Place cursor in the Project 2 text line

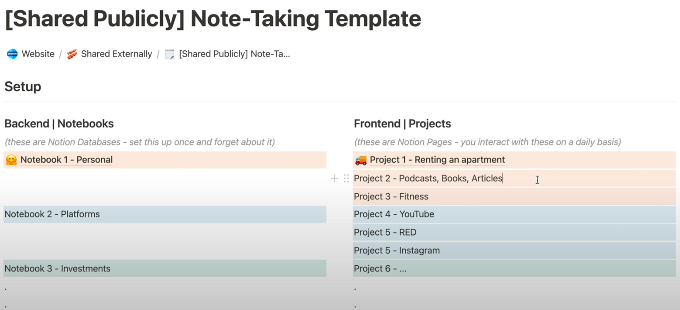click(428, 178)
